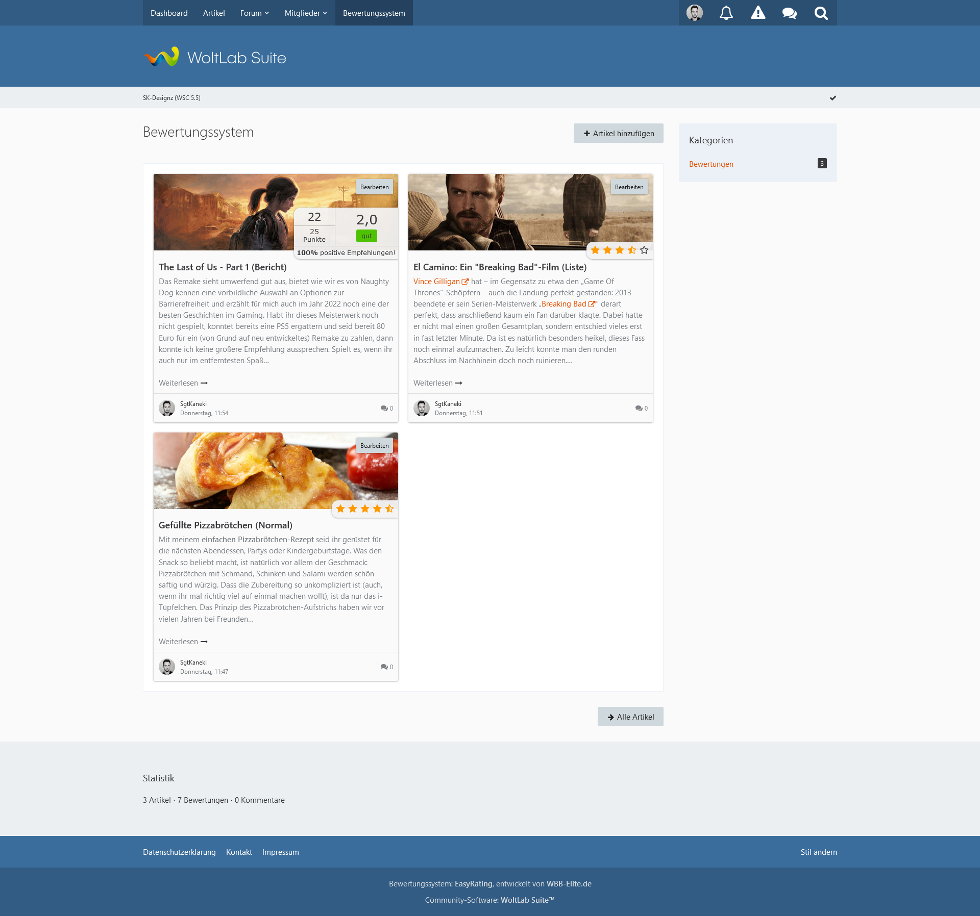Open the Bewertungen category link

711,164
